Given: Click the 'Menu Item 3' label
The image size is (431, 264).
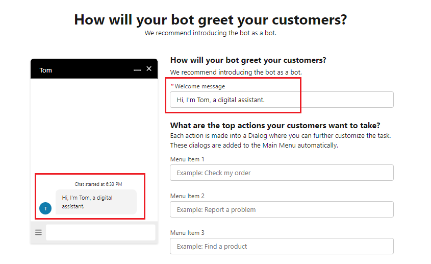Looking at the screenshot, I should [x=187, y=233].
